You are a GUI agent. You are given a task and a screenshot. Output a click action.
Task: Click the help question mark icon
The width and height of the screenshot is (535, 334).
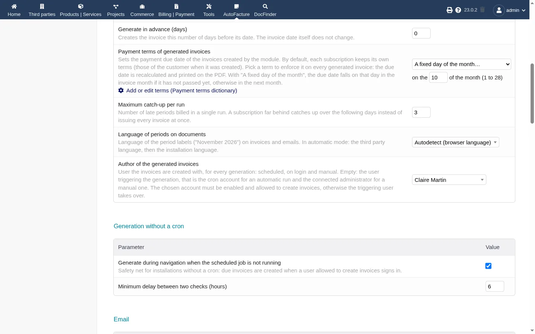[x=458, y=10]
